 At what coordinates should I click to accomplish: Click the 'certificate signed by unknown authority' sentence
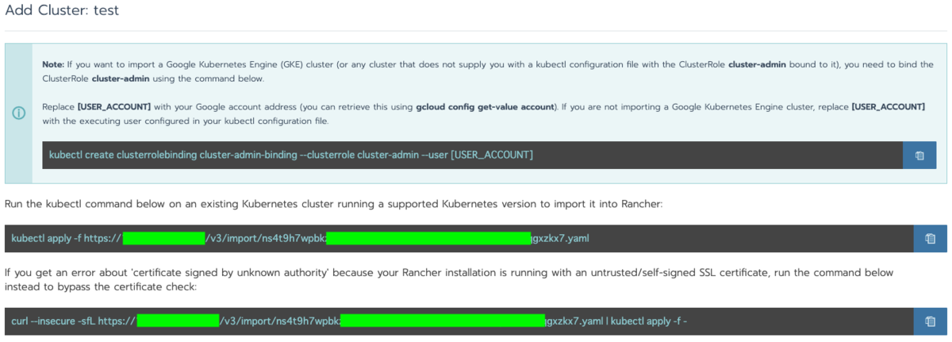point(449,279)
